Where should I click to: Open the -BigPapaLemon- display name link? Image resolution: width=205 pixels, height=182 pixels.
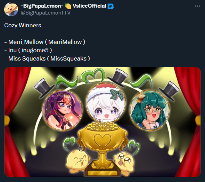click(x=42, y=6)
